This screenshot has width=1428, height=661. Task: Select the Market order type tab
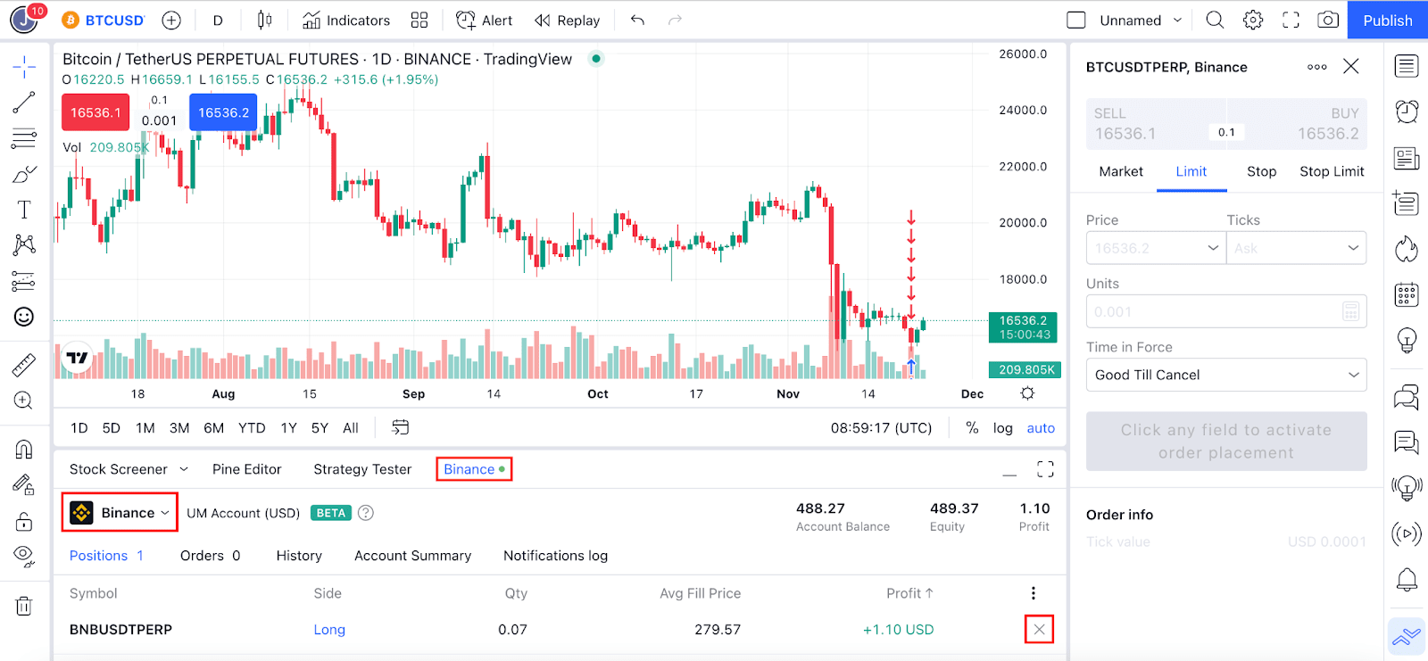(1121, 171)
